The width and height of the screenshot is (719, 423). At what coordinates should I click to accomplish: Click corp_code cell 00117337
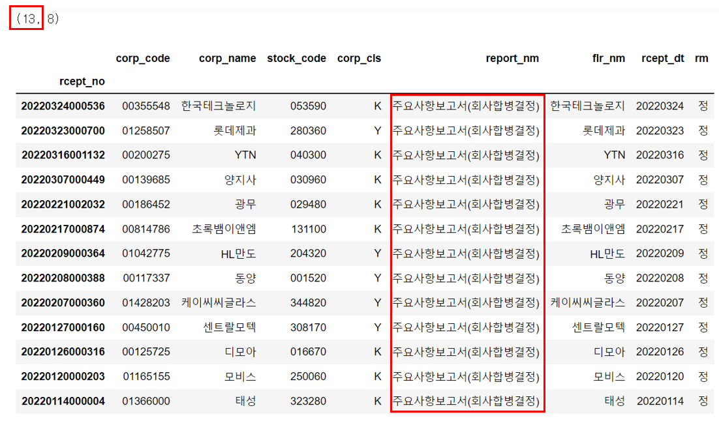coord(145,279)
